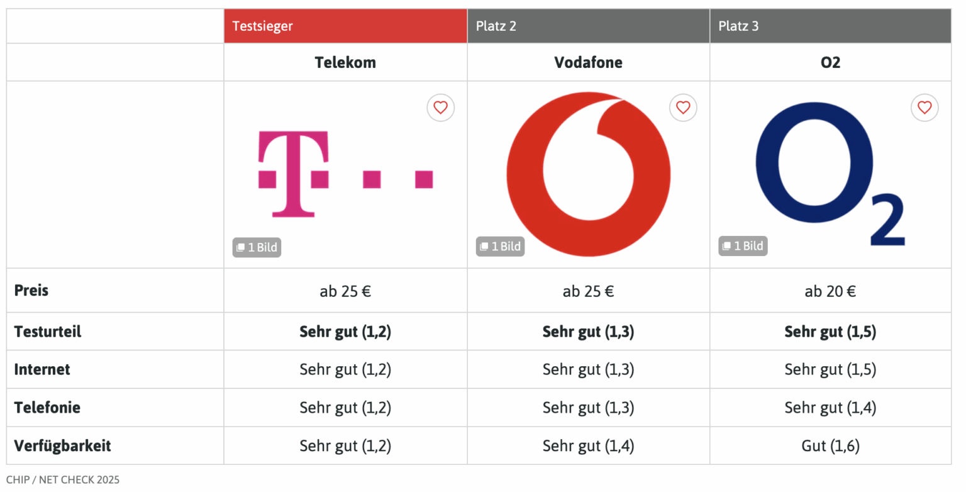Image resolution: width=966 pixels, height=492 pixels.
Task: Expand the '1 Bild' badge under the Telekom logo
Action: click(257, 247)
